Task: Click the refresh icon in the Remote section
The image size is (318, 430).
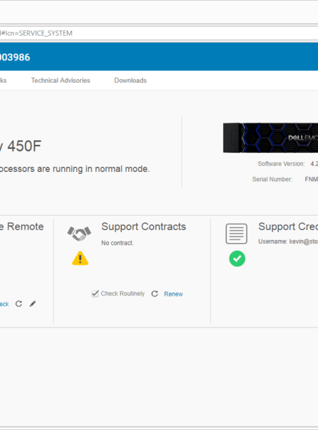Action: (19, 304)
